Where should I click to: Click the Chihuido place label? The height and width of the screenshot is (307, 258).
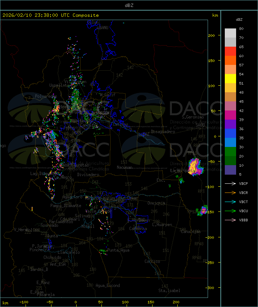point(52,257)
